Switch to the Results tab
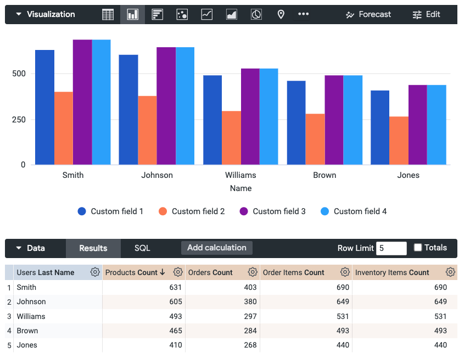 [93, 248]
